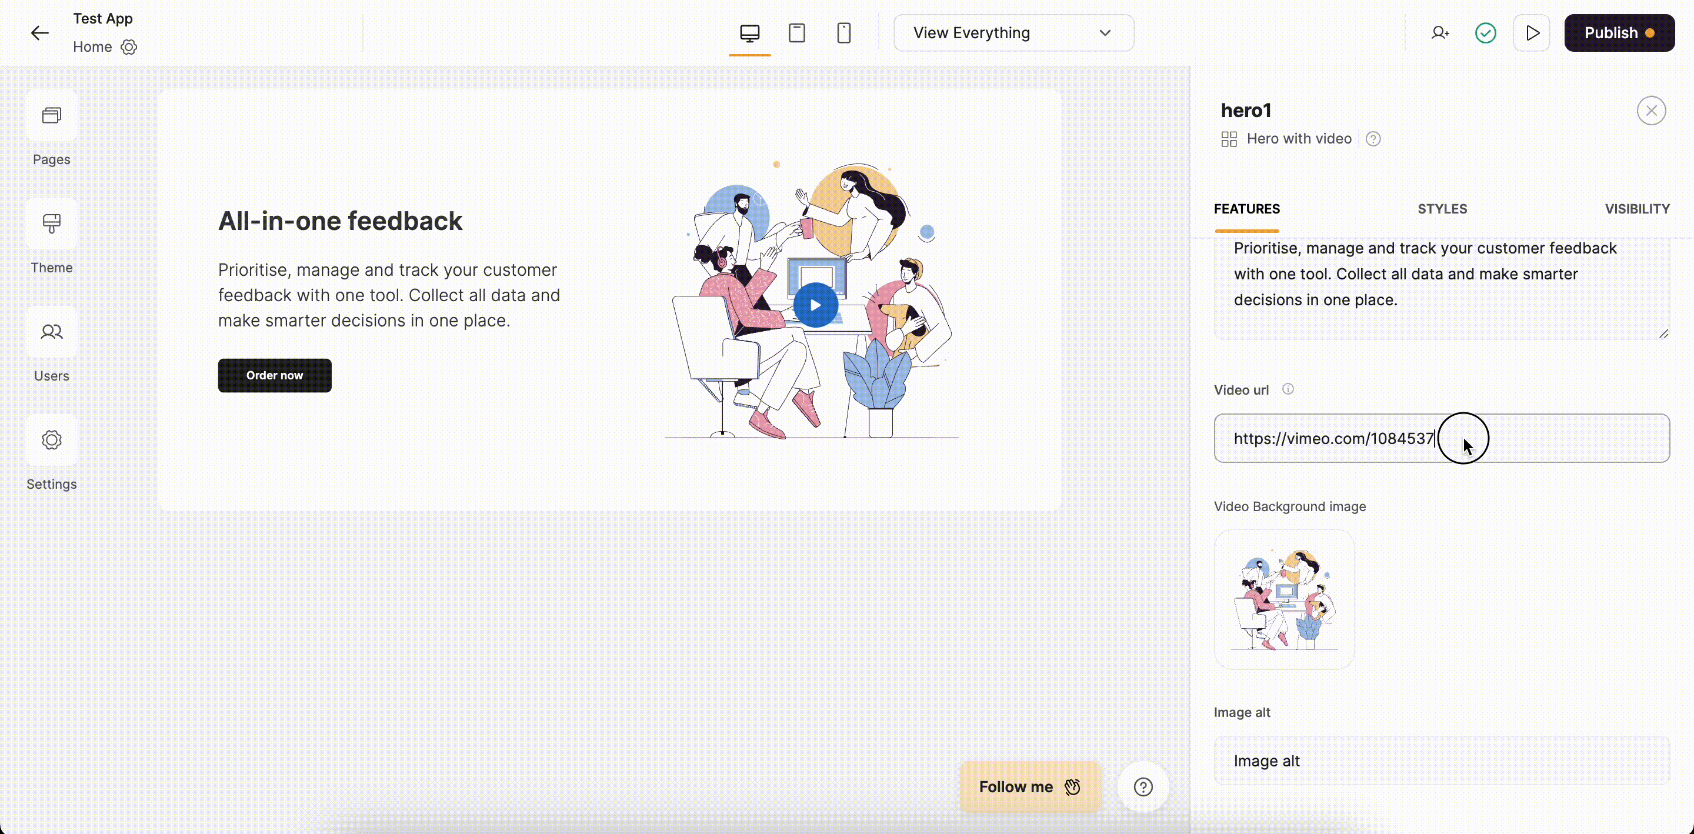Open the invite user icon
1694x834 pixels.
coord(1440,32)
